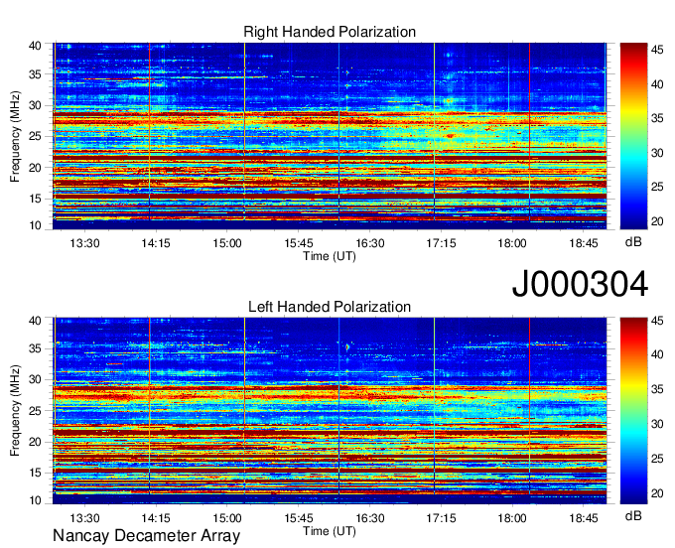
Task: Click inside the Left Handed Polarization spectrogram
Action: pos(330,411)
